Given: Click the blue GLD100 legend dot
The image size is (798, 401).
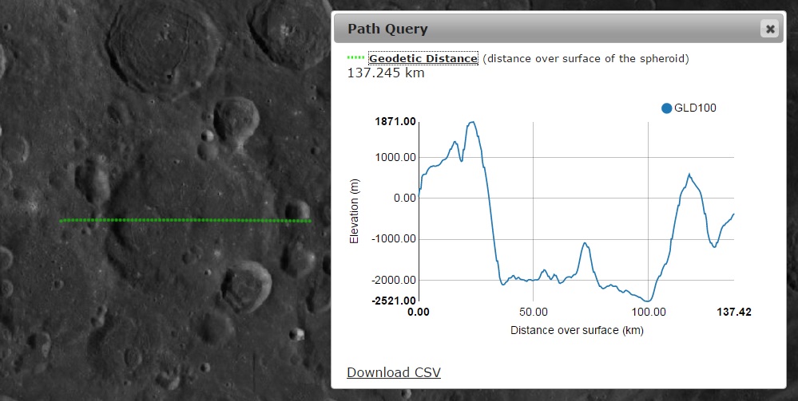Looking at the screenshot, I should [x=666, y=108].
